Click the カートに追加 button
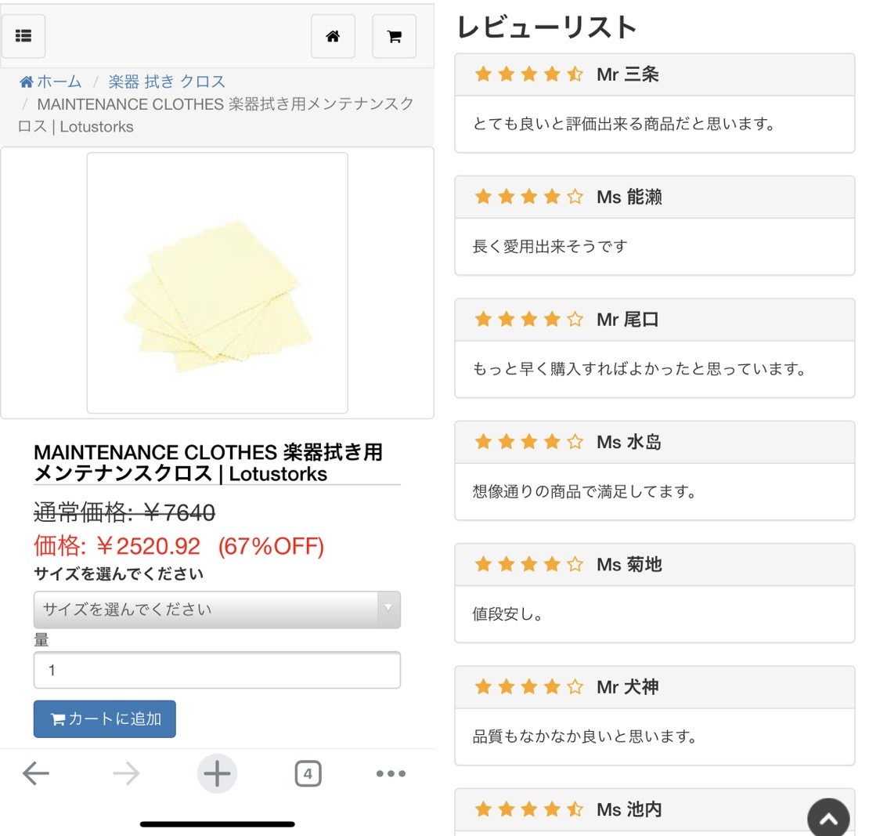The width and height of the screenshot is (869, 836). point(105,719)
